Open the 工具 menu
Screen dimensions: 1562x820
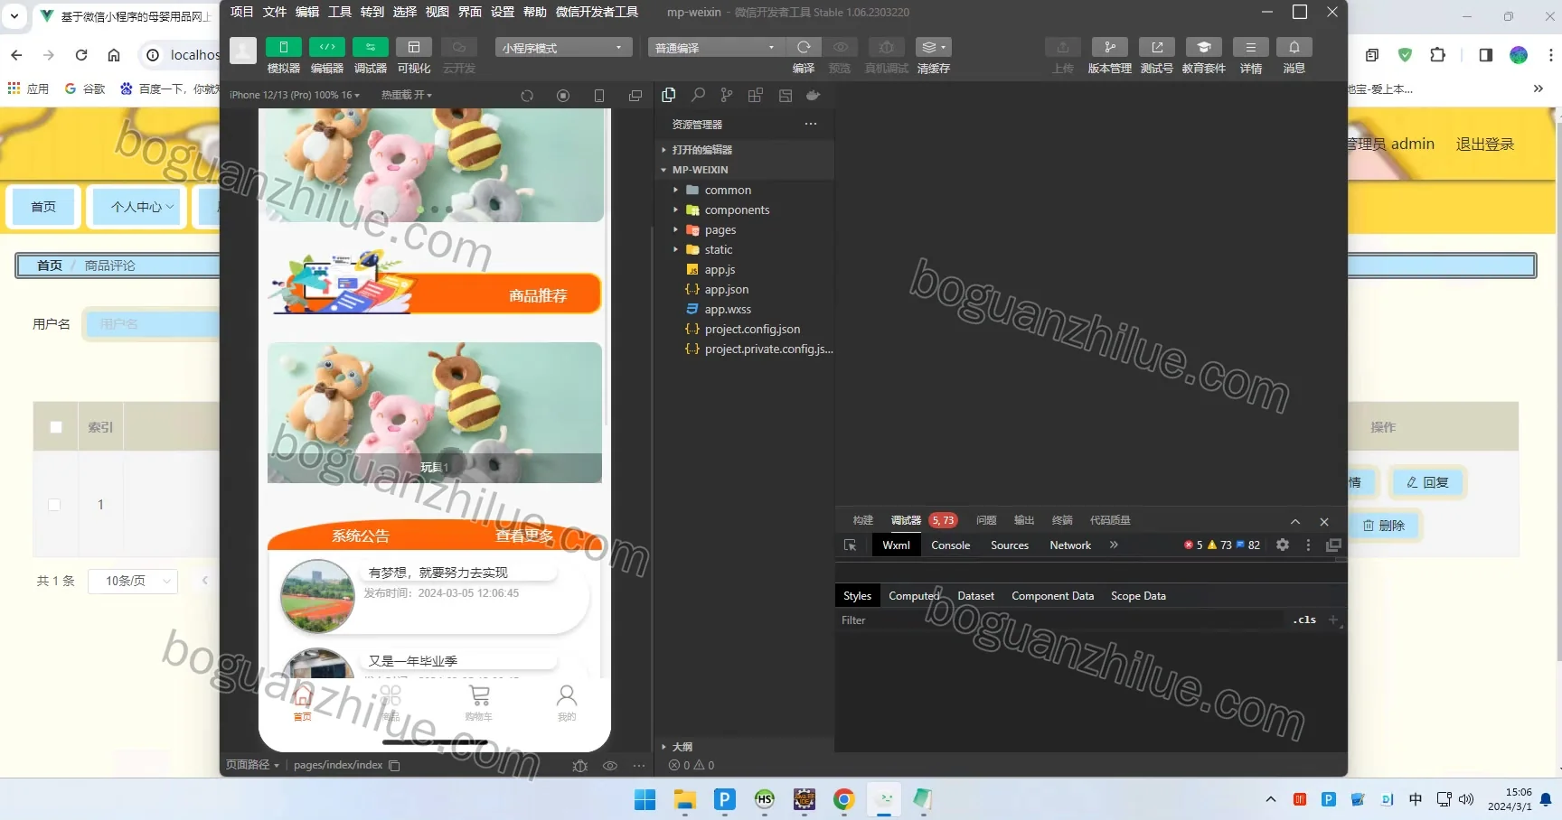tap(339, 12)
